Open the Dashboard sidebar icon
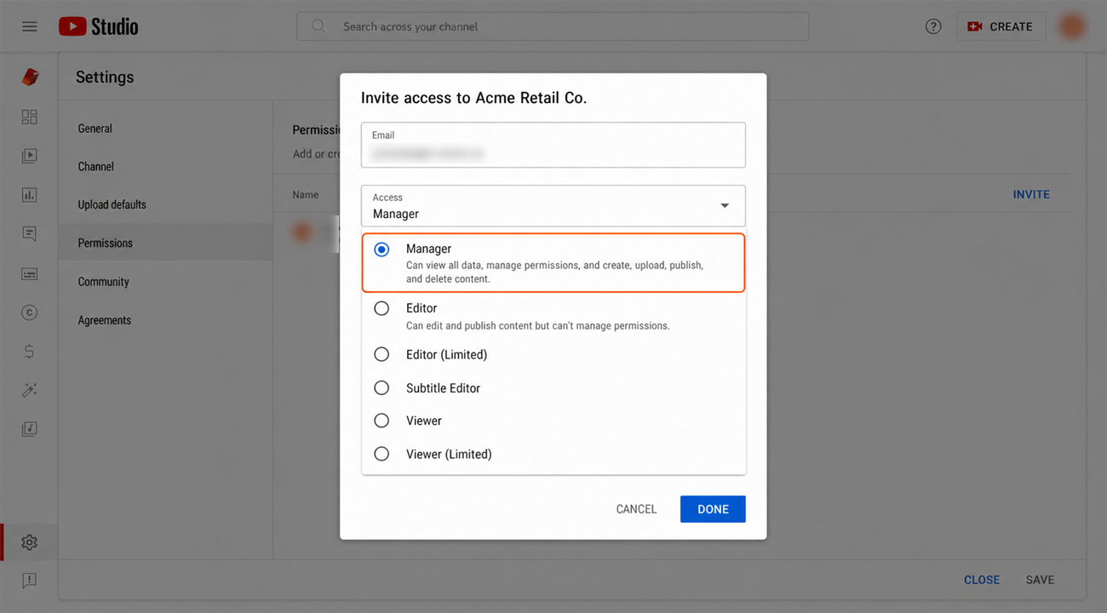Image resolution: width=1107 pixels, height=613 pixels. point(30,117)
